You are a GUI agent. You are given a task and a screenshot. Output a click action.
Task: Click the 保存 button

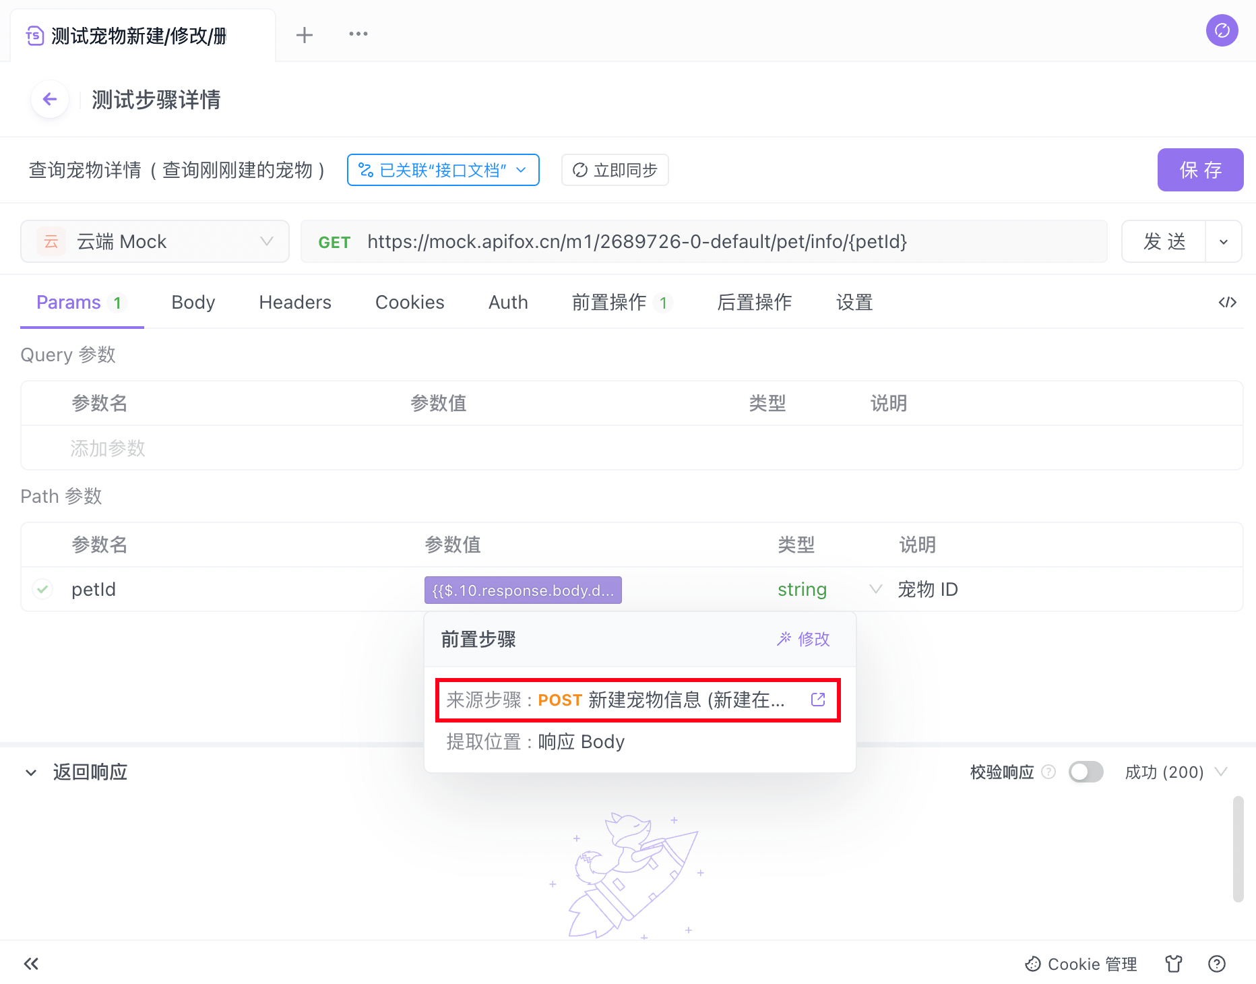tap(1199, 170)
